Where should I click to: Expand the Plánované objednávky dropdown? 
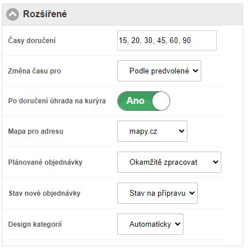coord(169,162)
